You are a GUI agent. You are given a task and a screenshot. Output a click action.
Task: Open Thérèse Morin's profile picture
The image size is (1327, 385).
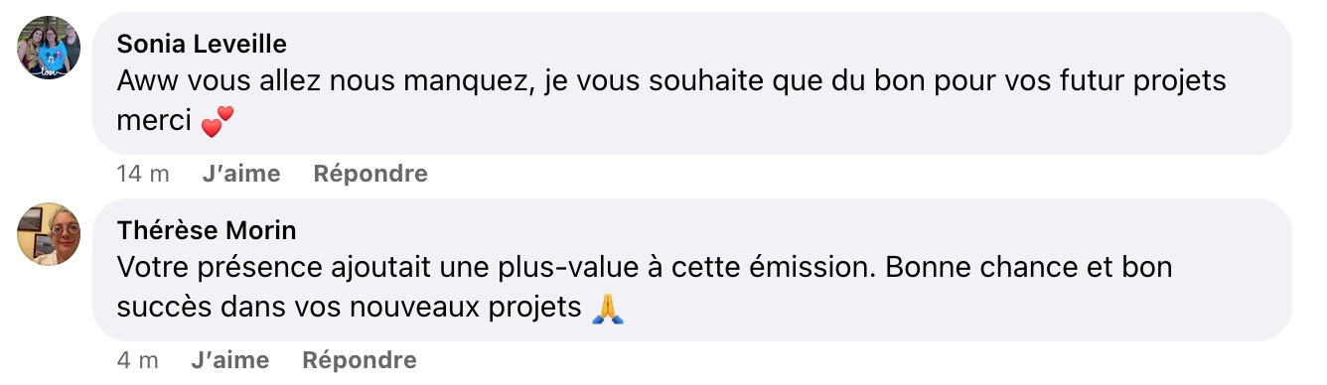(50, 234)
